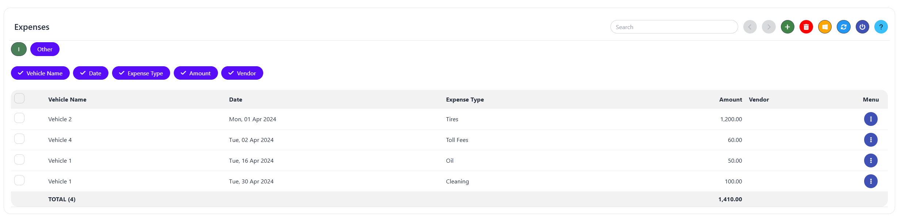Open the menu for the Cleaning expense
901x218 pixels.
click(871, 181)
